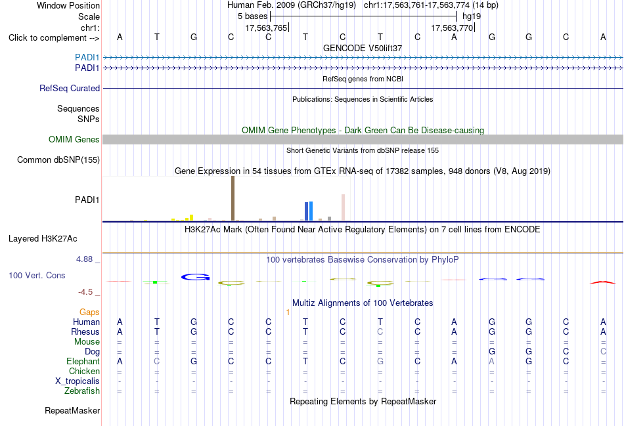This screenshot has width=624, height=426.
Task: Select the RepeatMasker track label
Action: pos(72,410)
